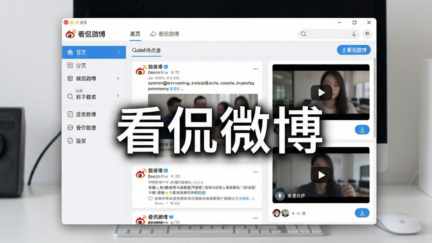Click the blue verified badge on the second post
The image size is (432, 243).
click(165, 170)
